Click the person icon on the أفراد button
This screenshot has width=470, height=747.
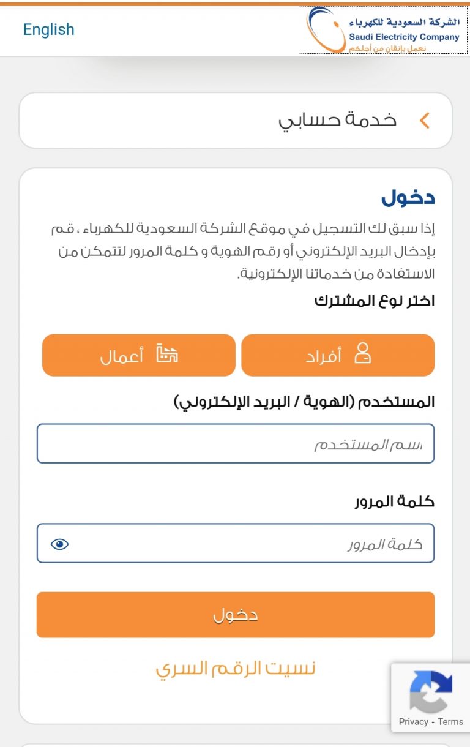coord(363,355)
